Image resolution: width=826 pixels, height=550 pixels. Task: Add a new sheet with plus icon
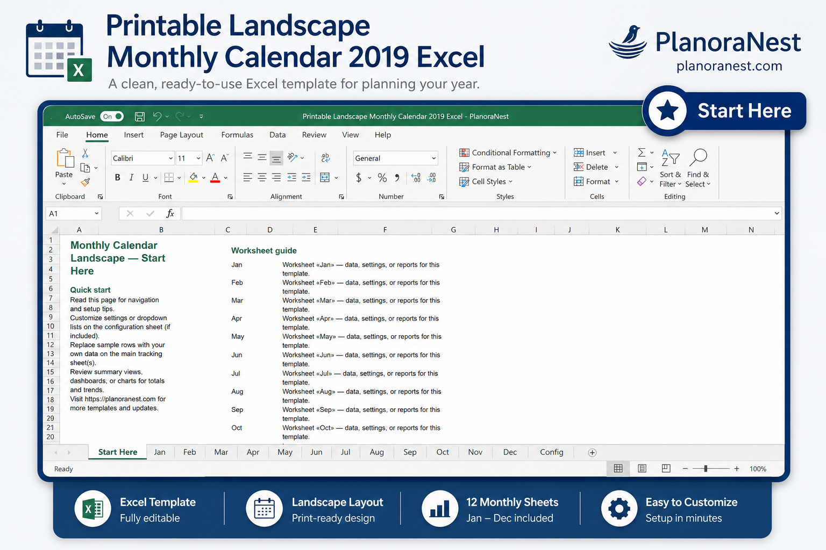(x=592, y=453)
